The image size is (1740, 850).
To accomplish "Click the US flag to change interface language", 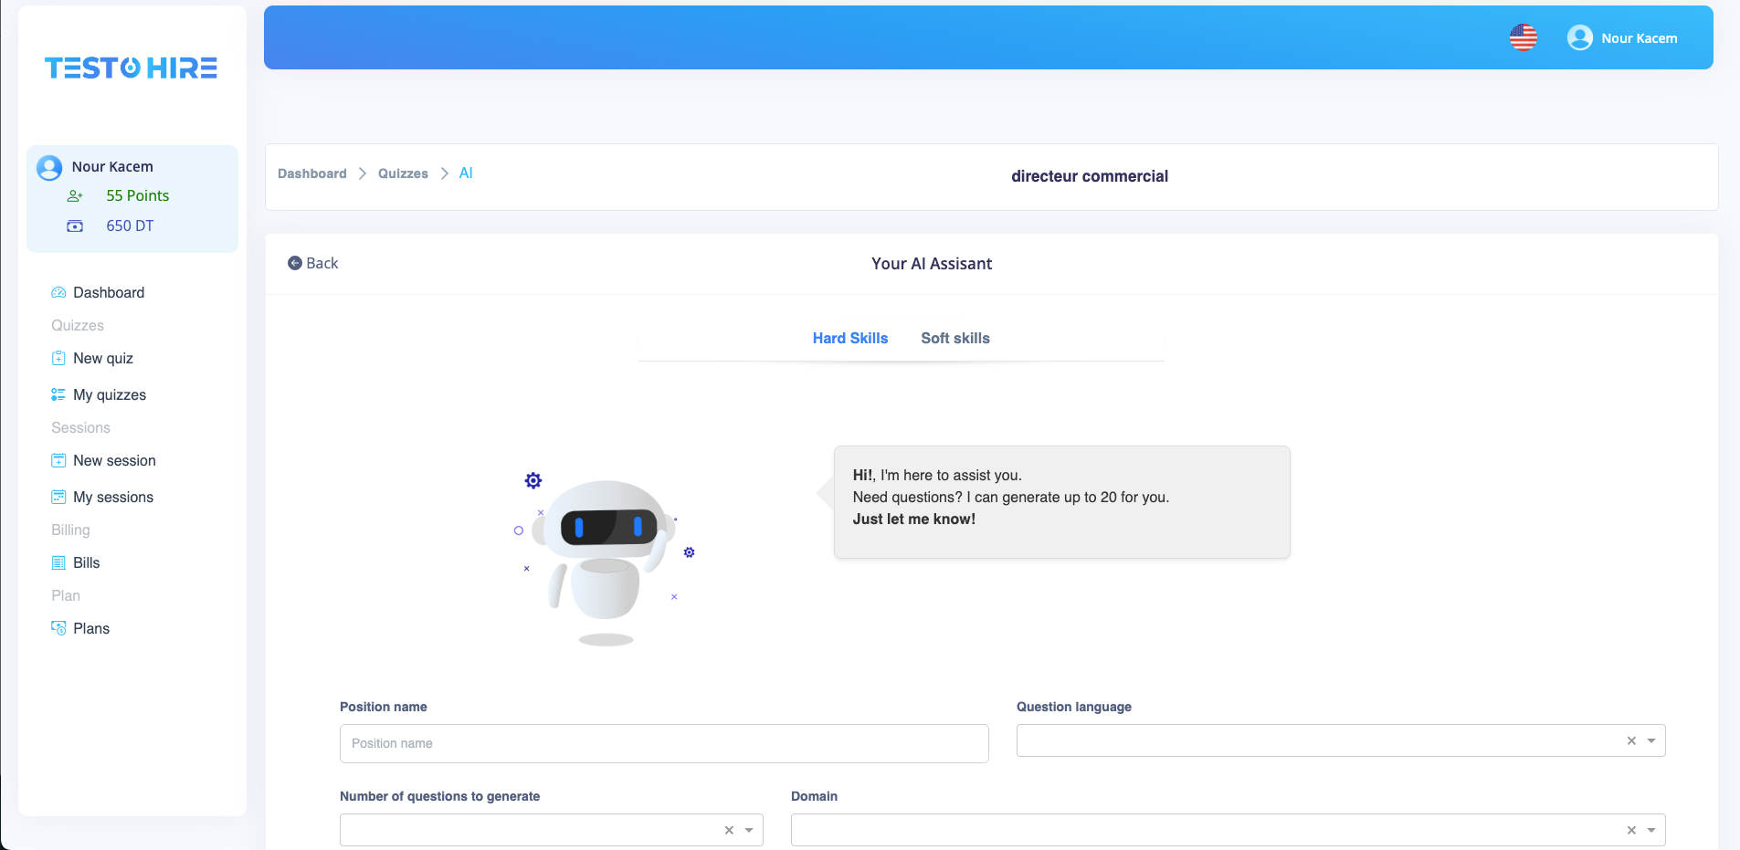I will click(x=1523, y=37).
